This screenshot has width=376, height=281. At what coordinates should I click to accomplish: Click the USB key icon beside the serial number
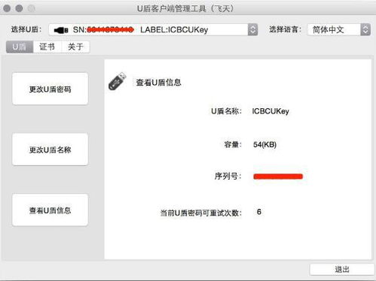coord(61,30)
